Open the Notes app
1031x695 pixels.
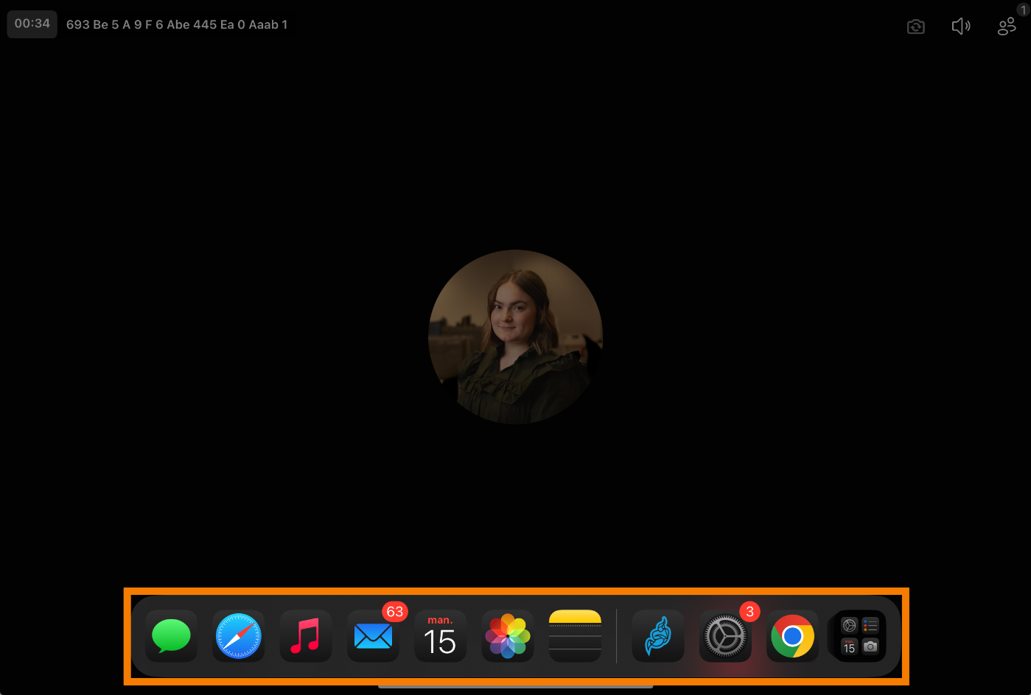(575, 636)
